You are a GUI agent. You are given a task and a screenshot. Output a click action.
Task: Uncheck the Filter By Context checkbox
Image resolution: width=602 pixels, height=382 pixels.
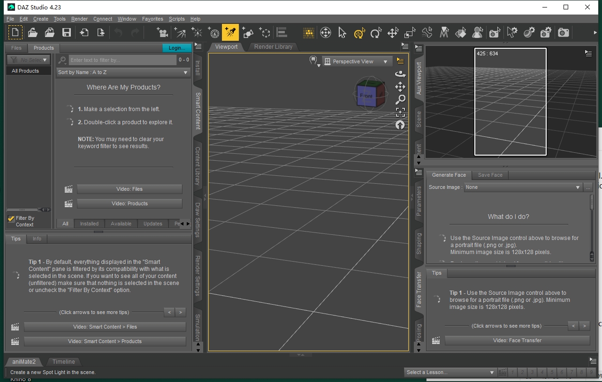[11, 218]
